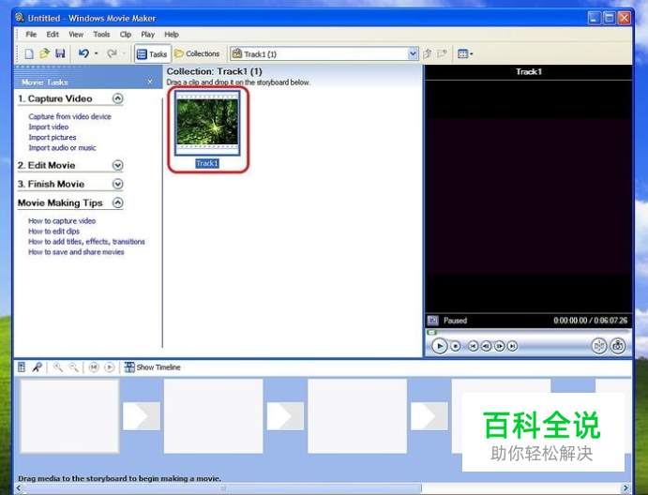Click the Forward button in the preview monitor
Image resolution: width=648 pixels, height=495 pixels.
click(x=512, y=346)
